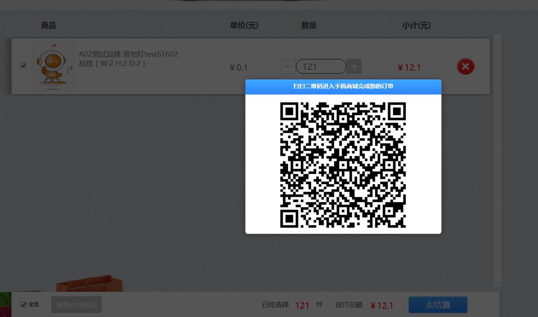
Task: Uncheck the A02 product row checkbox
Action: [x=23, y=65]
